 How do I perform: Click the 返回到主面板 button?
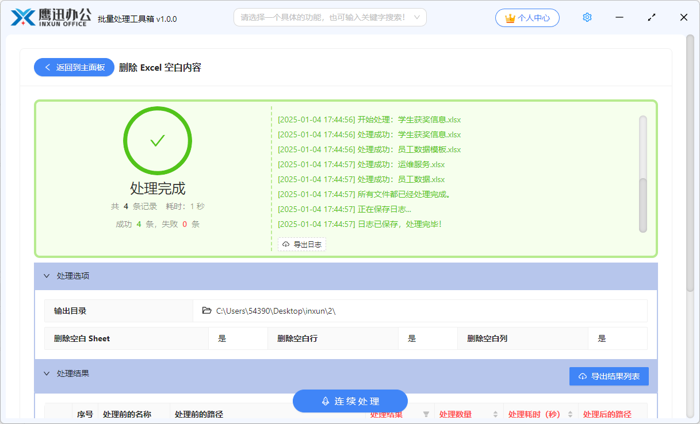click(74, 67)
